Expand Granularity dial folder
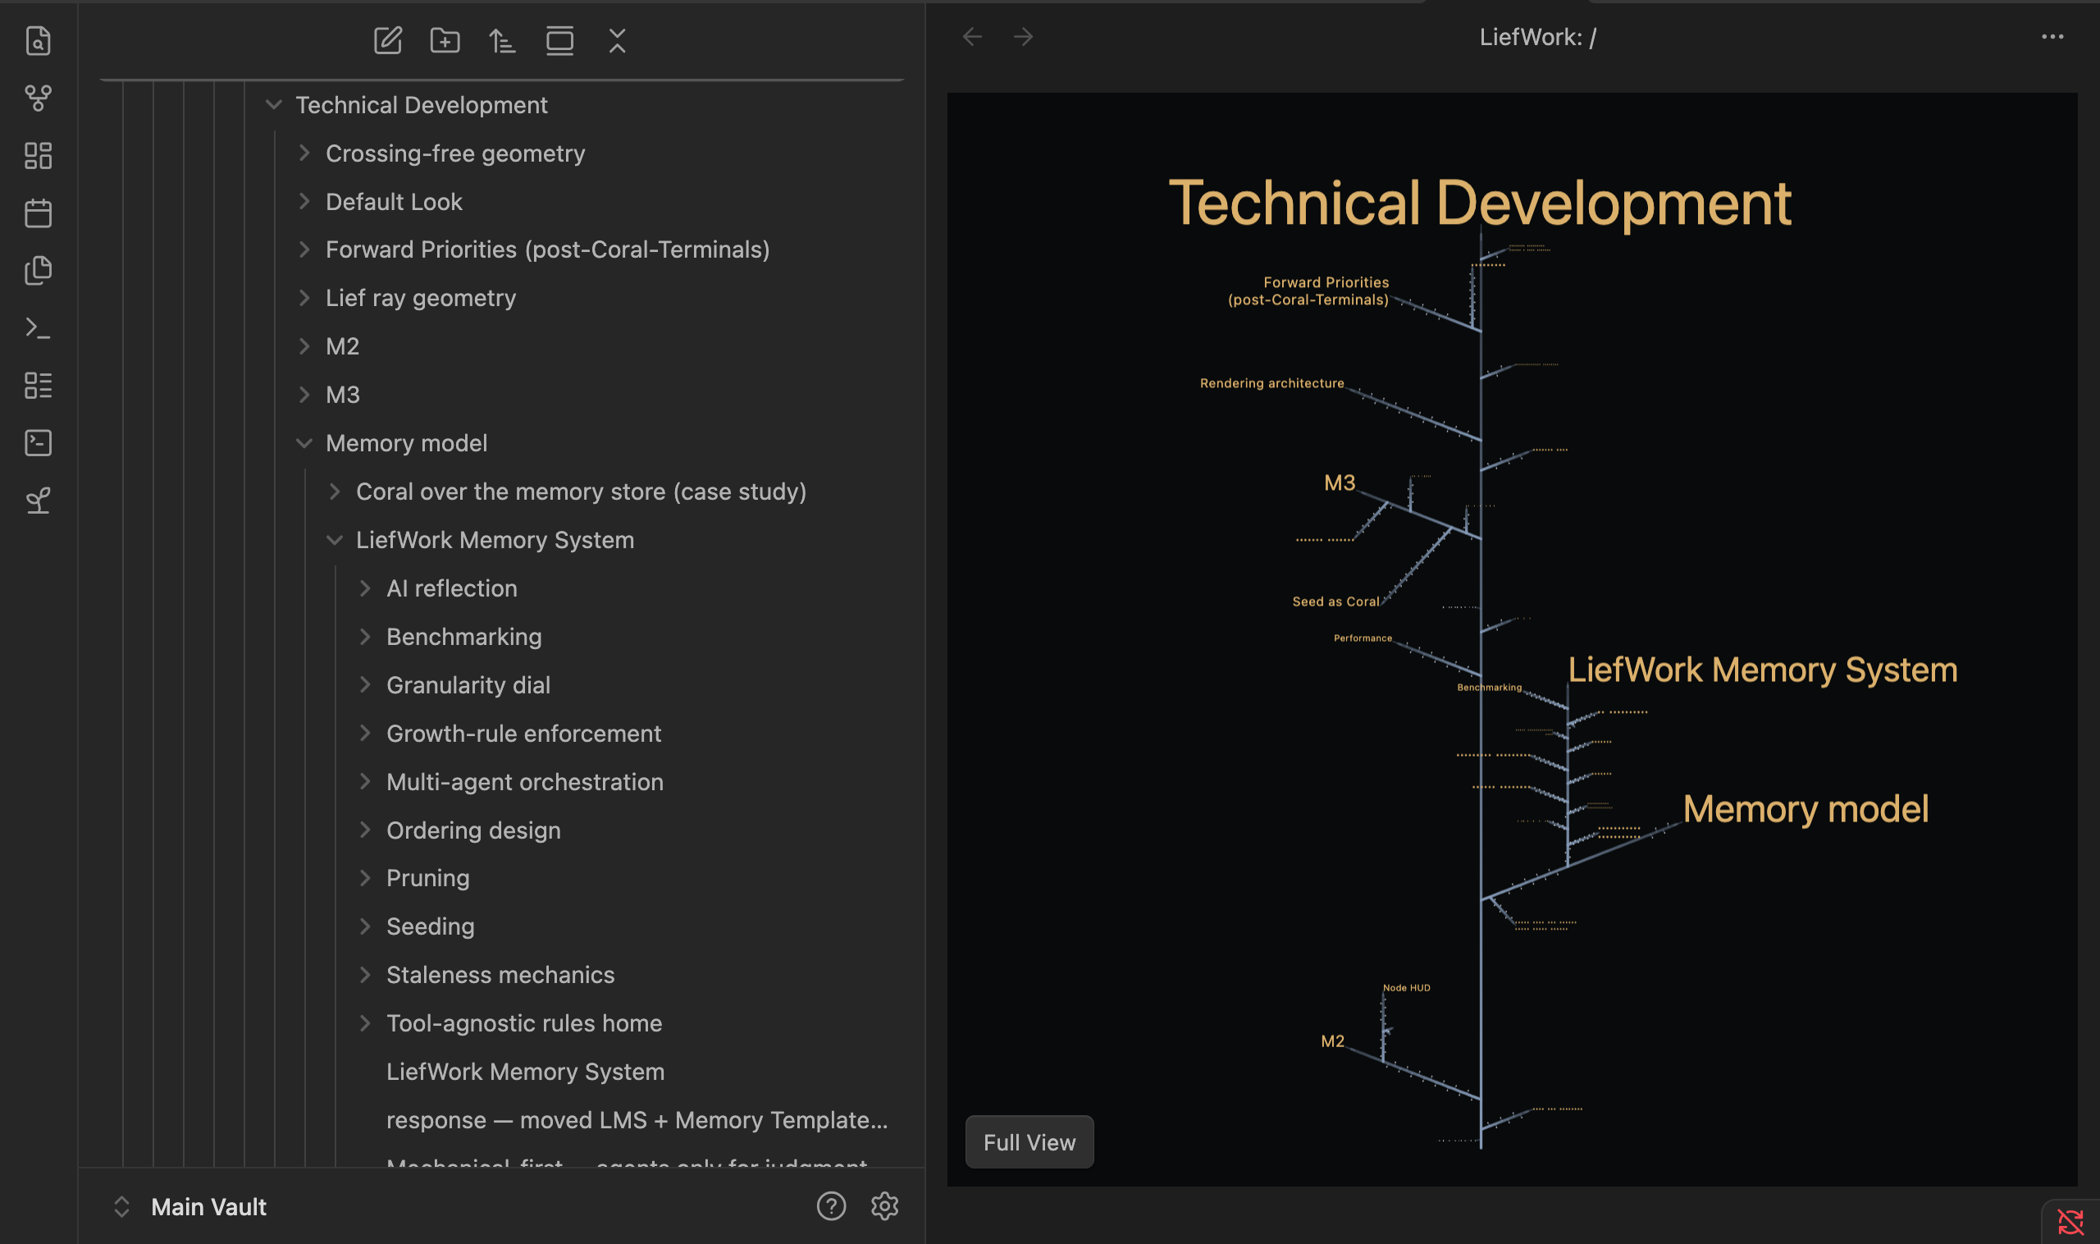2100x1244 pixels. 364,685
